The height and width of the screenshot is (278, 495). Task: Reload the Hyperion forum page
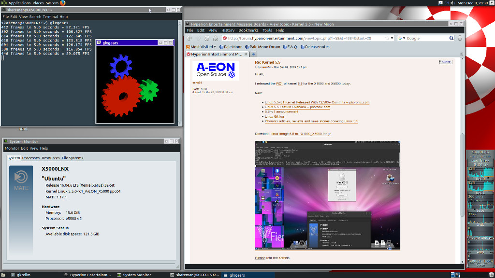(x=207, y=38)
